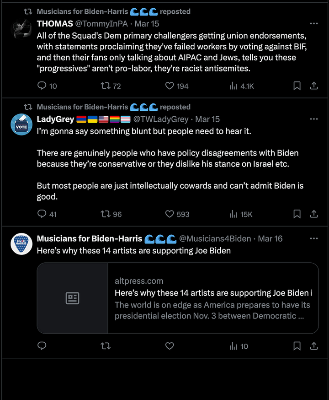This screenshot has width=329, height=400.
Task: Open the more options menu on THOMAS's tweet
Action: pyautogui.click(x=314, y=23)
